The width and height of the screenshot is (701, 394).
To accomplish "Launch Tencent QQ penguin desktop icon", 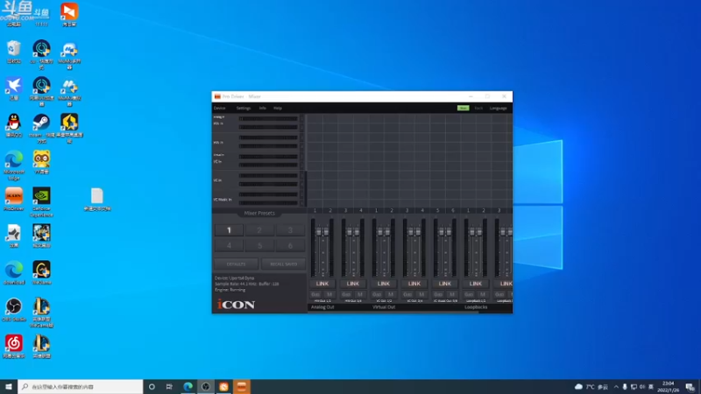I will [14, 125].
